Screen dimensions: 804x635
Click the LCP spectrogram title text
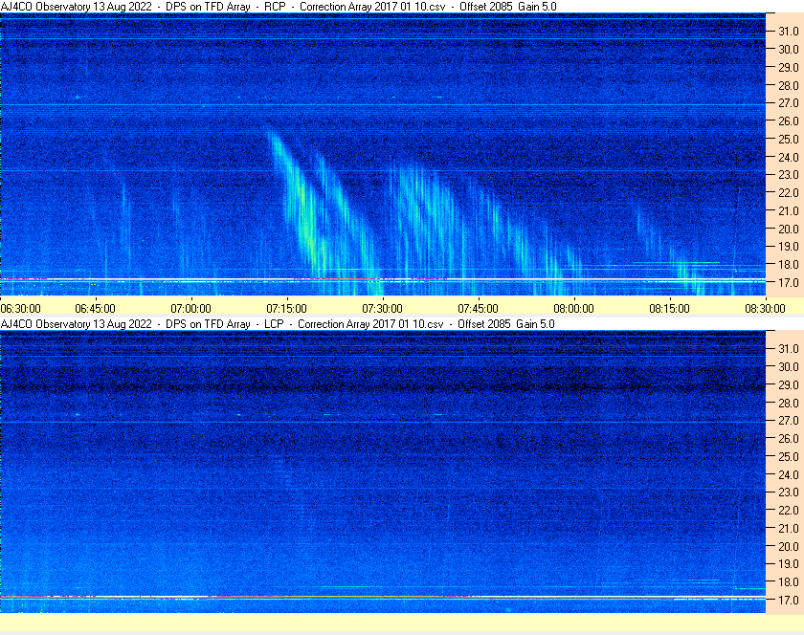[x=278, y=324]
